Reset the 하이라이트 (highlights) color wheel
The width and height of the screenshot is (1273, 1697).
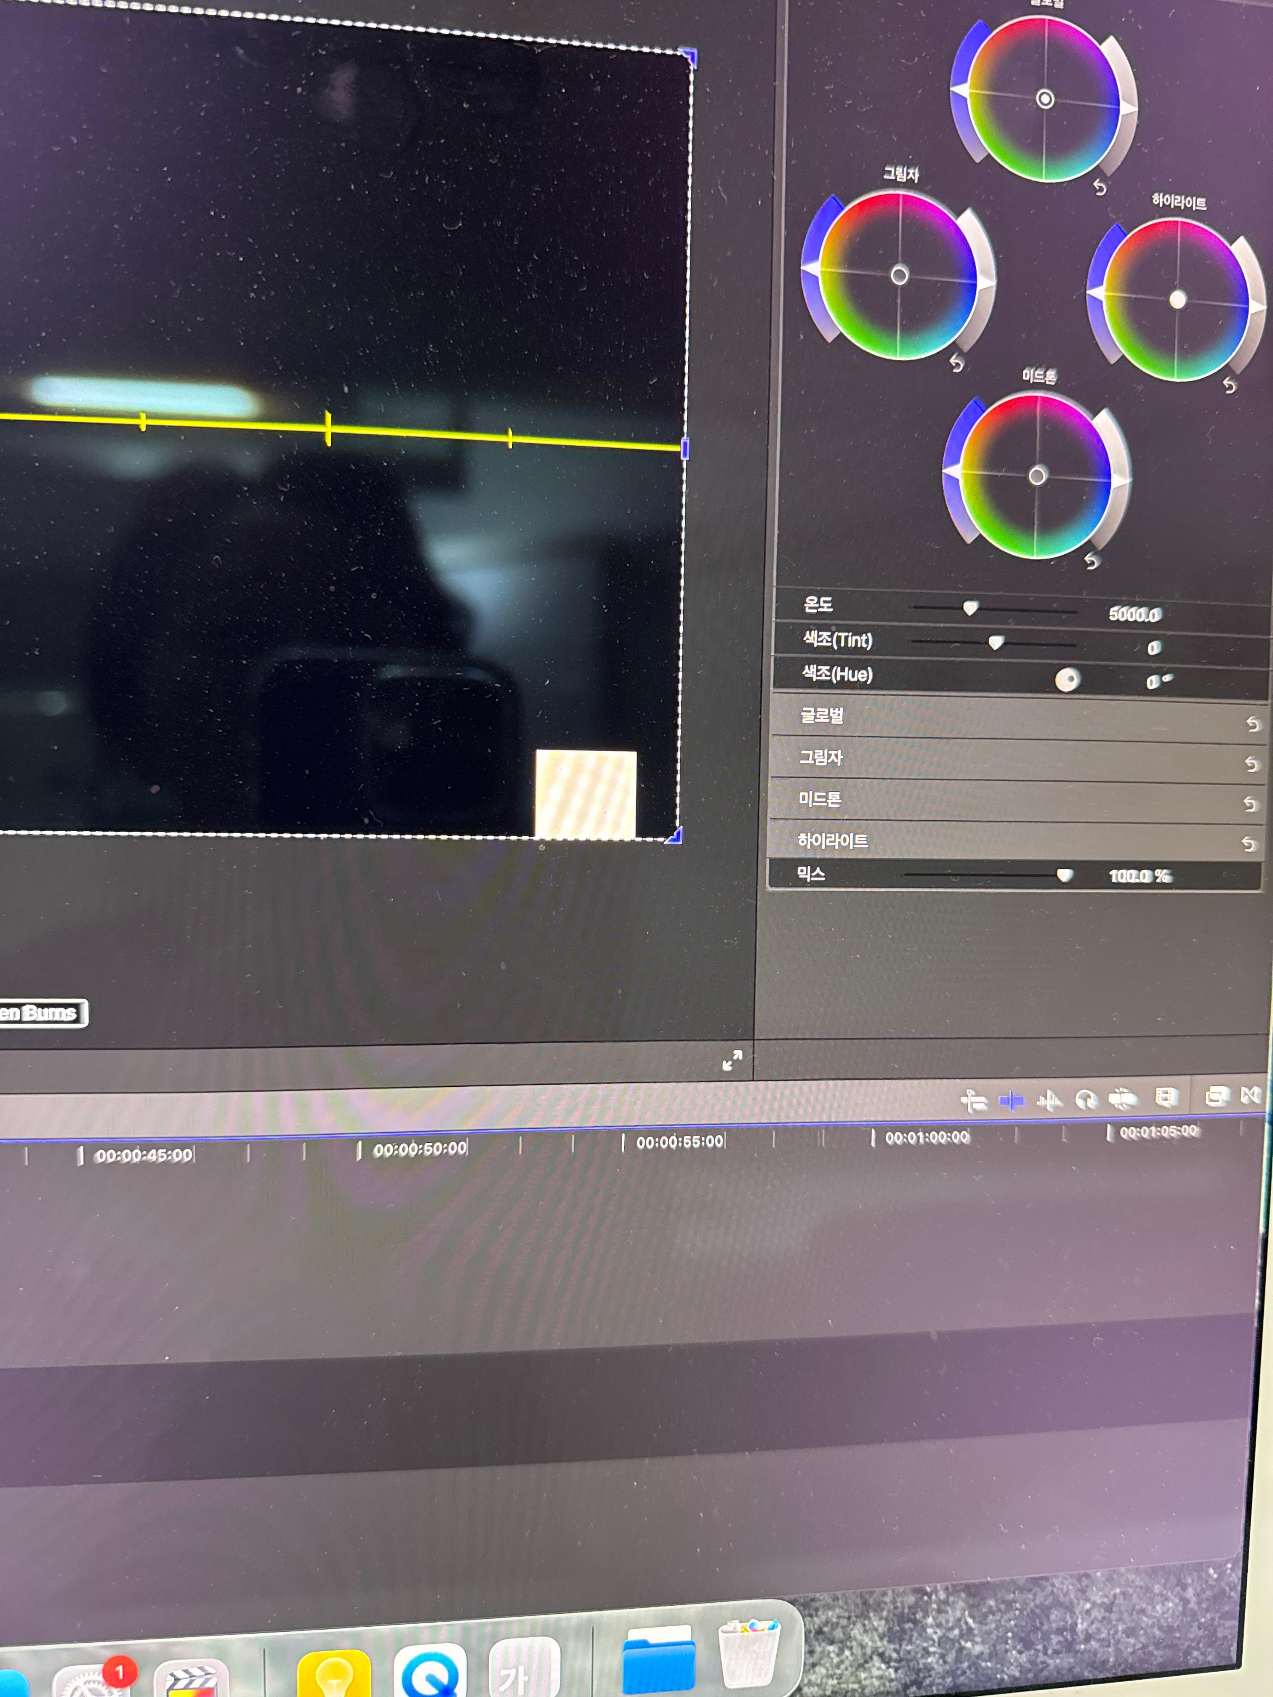coord(1229,384)
